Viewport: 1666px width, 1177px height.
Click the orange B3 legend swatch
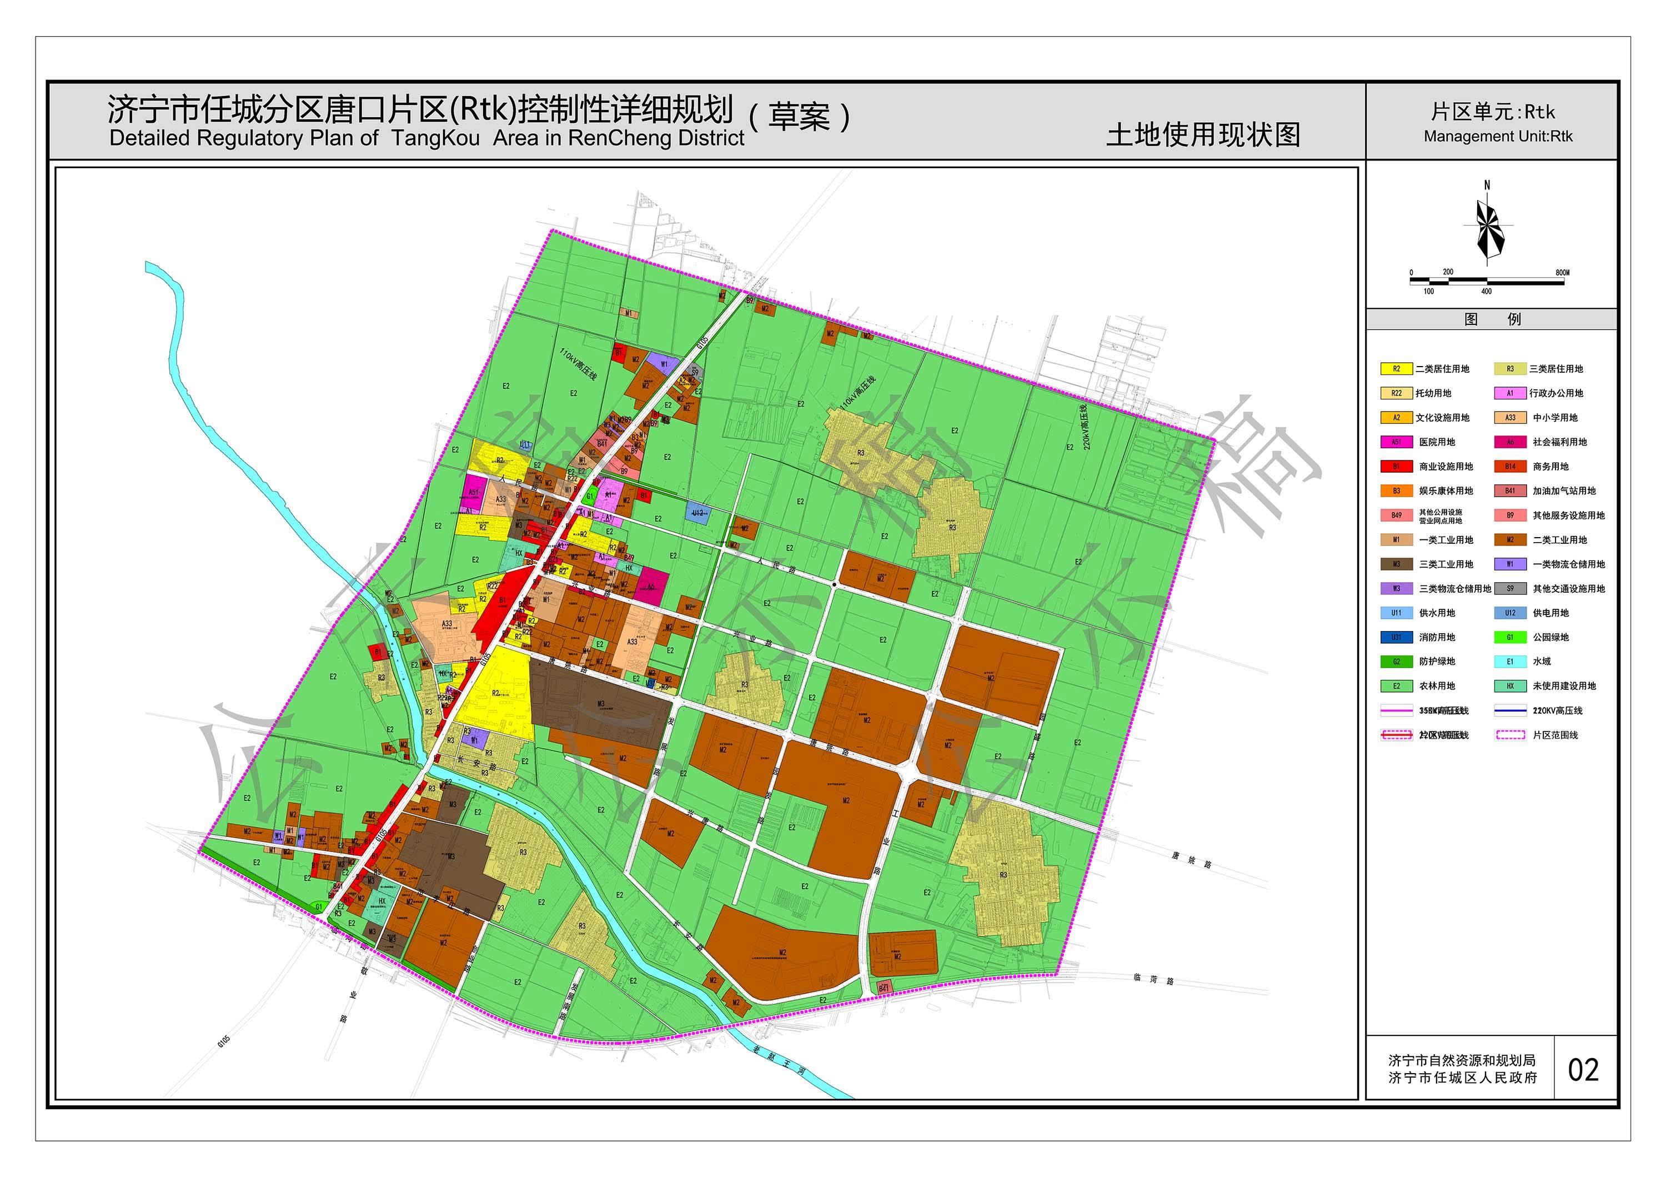(1396, 490)
